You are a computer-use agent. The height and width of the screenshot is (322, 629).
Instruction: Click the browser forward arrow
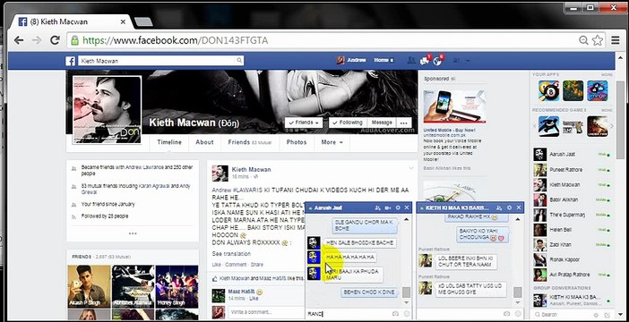coord(37,40)
